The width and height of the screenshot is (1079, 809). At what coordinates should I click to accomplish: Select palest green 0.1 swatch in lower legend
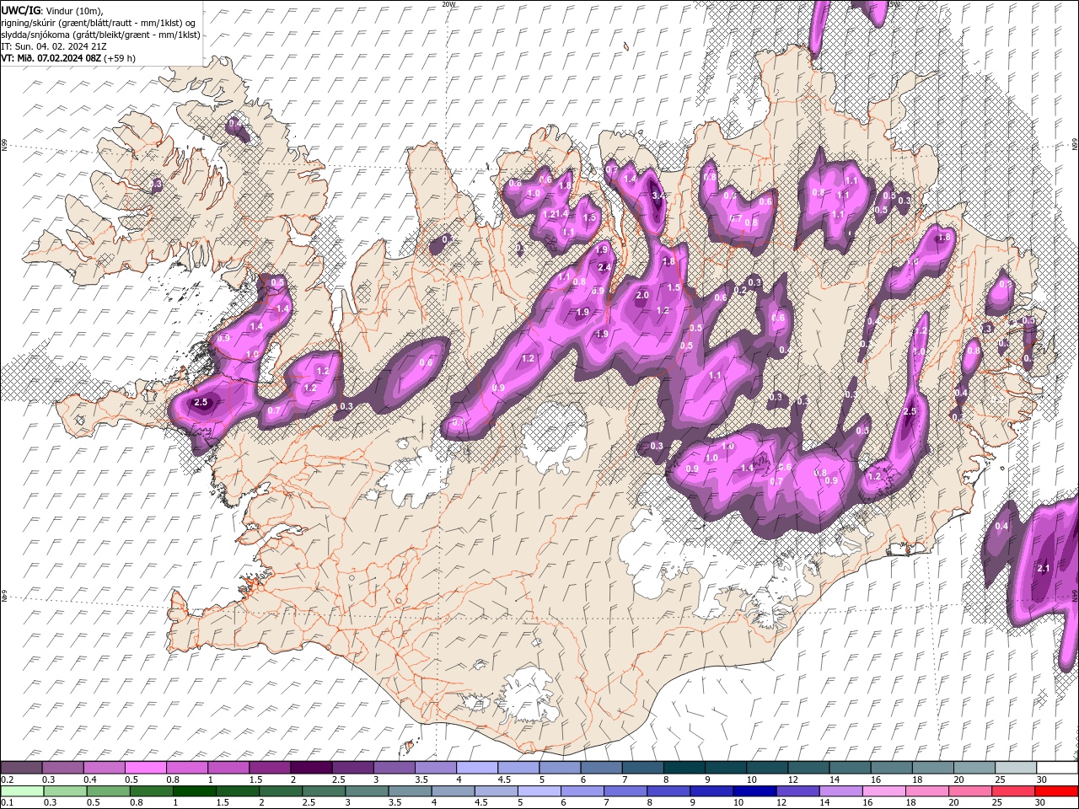tap(22, 791)
